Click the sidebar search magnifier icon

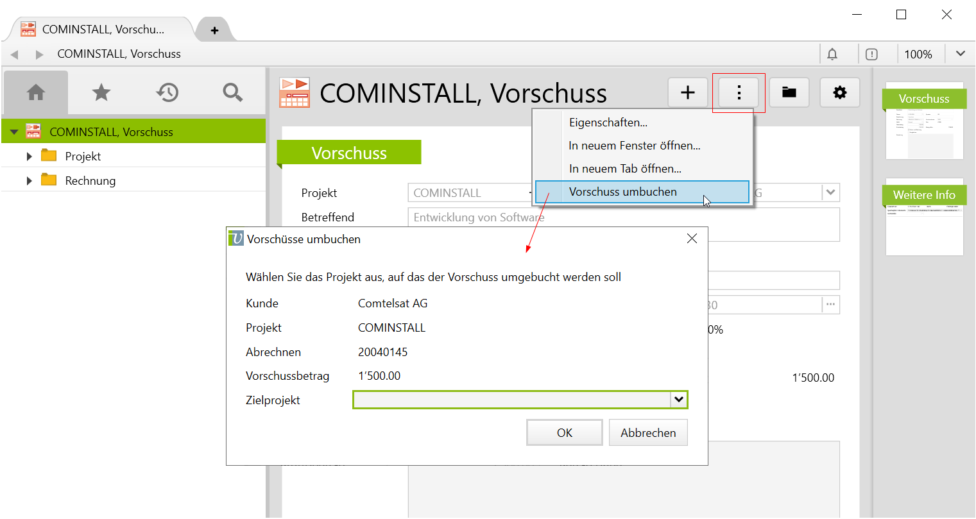pos(232,93)
